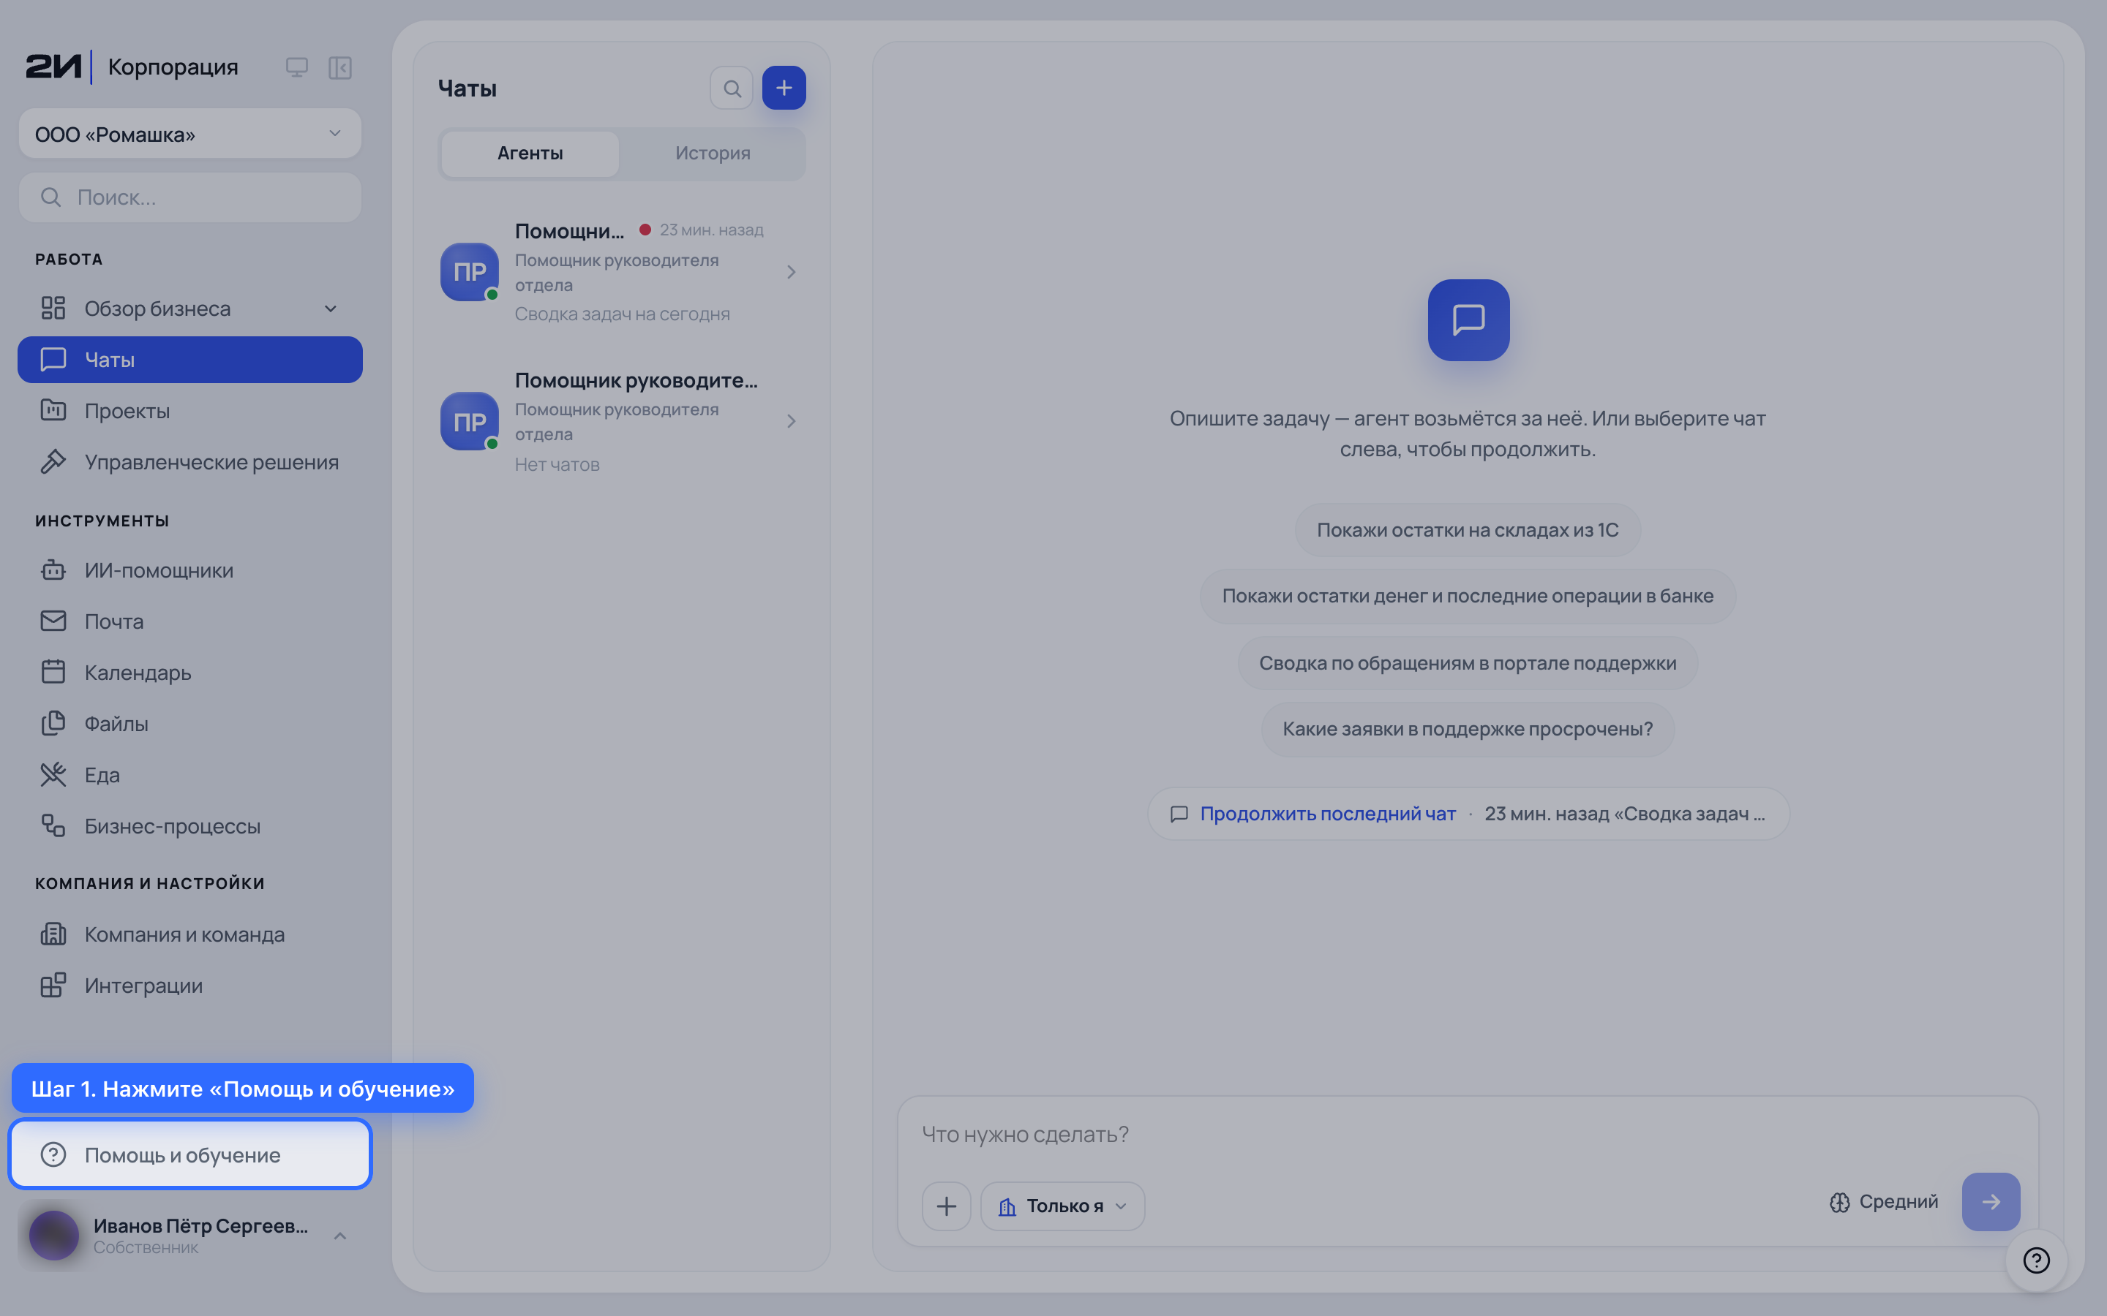Choose suggestion about остатки денег в банке

click(1467, 596)
